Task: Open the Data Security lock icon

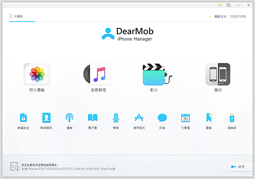Action: [x=23, y=117]
